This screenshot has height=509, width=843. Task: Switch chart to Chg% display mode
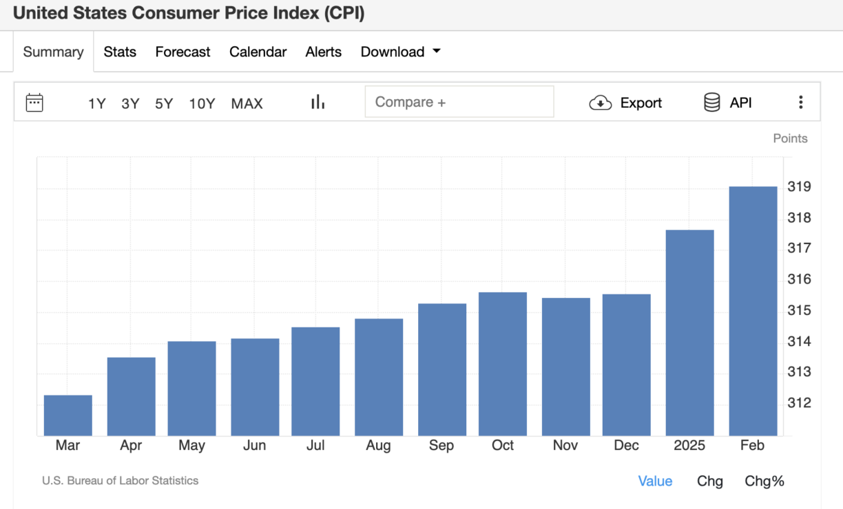(x=764, y=481)
